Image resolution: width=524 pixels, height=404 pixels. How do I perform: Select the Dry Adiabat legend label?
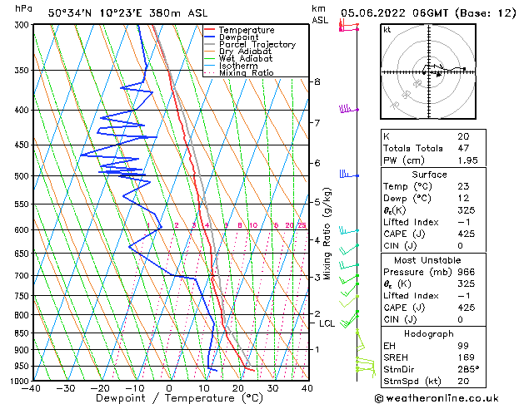[245, 52]
